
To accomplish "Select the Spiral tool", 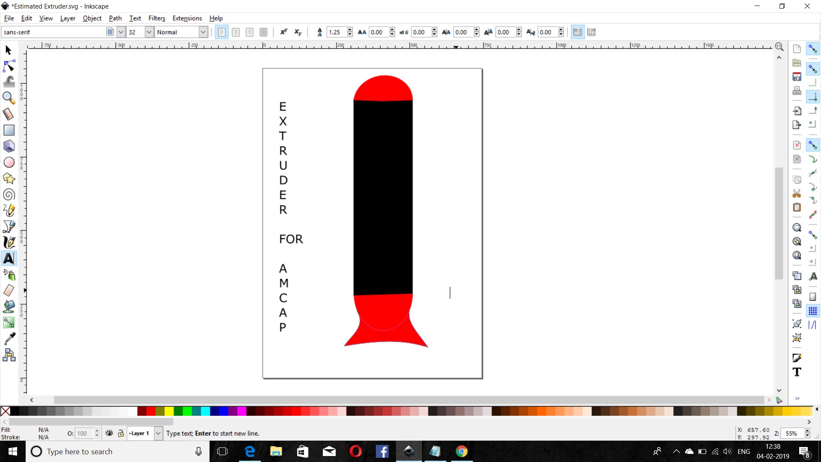I will click(9, 195).
